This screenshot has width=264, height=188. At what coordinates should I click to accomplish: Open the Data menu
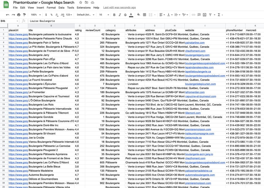(61, 8)
